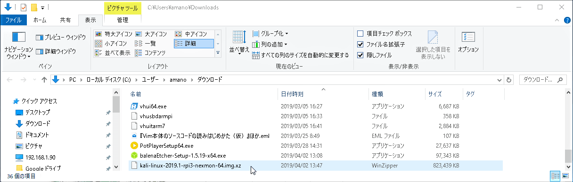Expand the グループ化 dropdown
Screen dimensions: 573x182
coord(270,34)
